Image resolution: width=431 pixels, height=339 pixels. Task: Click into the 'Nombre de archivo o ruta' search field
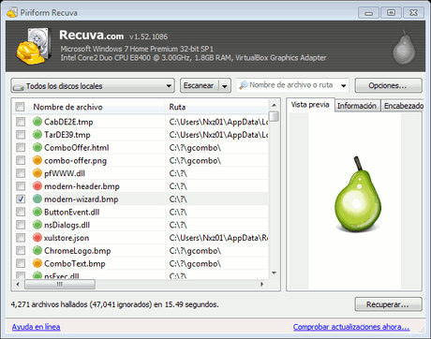(x=291, y=85)
